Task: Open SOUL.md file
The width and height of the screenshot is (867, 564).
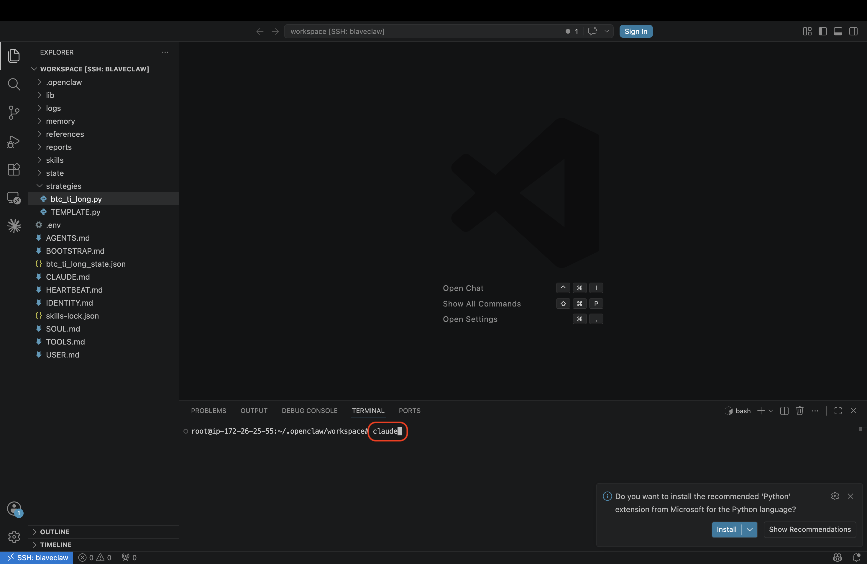Action: tap(104, 329)
